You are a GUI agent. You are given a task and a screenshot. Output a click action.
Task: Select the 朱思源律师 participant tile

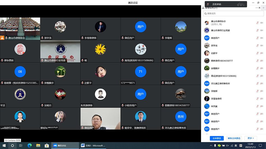click(x=101, y=96)
